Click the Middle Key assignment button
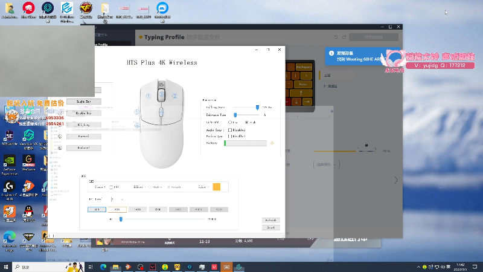Screen dimensions: 483x272 click(84, 113)
